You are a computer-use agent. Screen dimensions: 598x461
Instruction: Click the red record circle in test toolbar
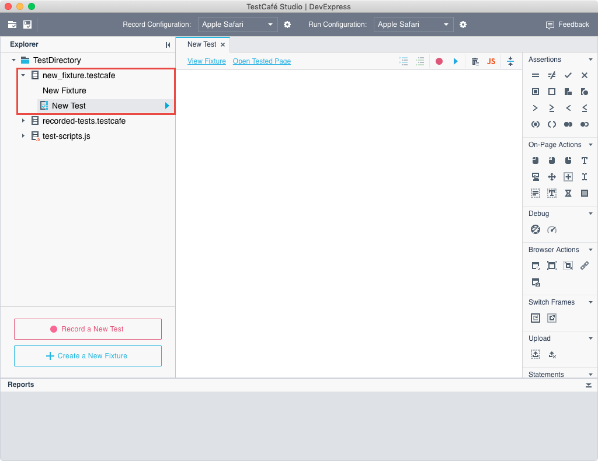tap(439, 61)
